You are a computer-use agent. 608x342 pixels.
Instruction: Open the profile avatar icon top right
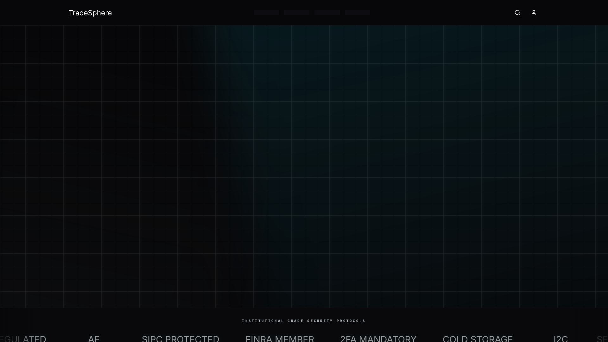[x=534, y=13]
